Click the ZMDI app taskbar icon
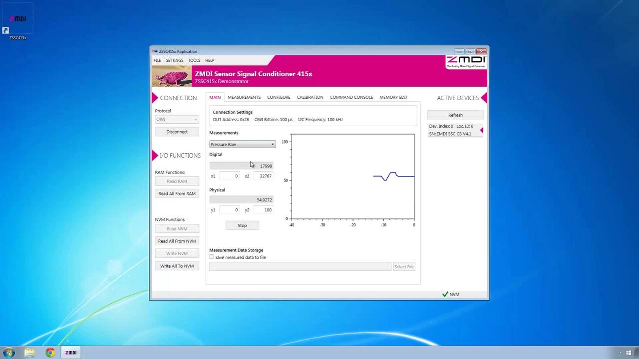639x359 pixels. point(71,353)
